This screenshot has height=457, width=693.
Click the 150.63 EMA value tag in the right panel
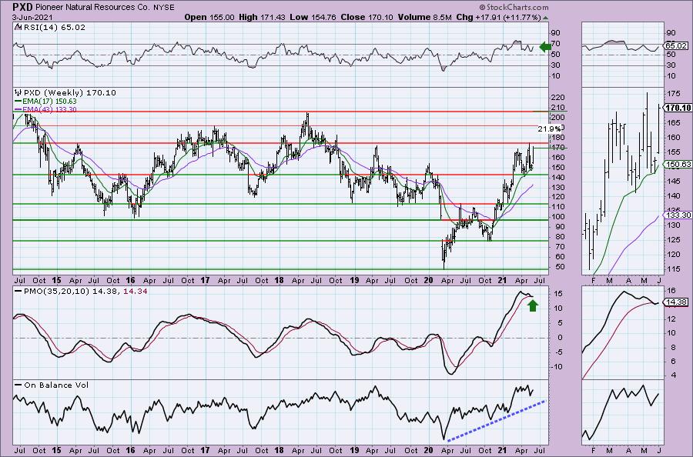tap(678, 164)
